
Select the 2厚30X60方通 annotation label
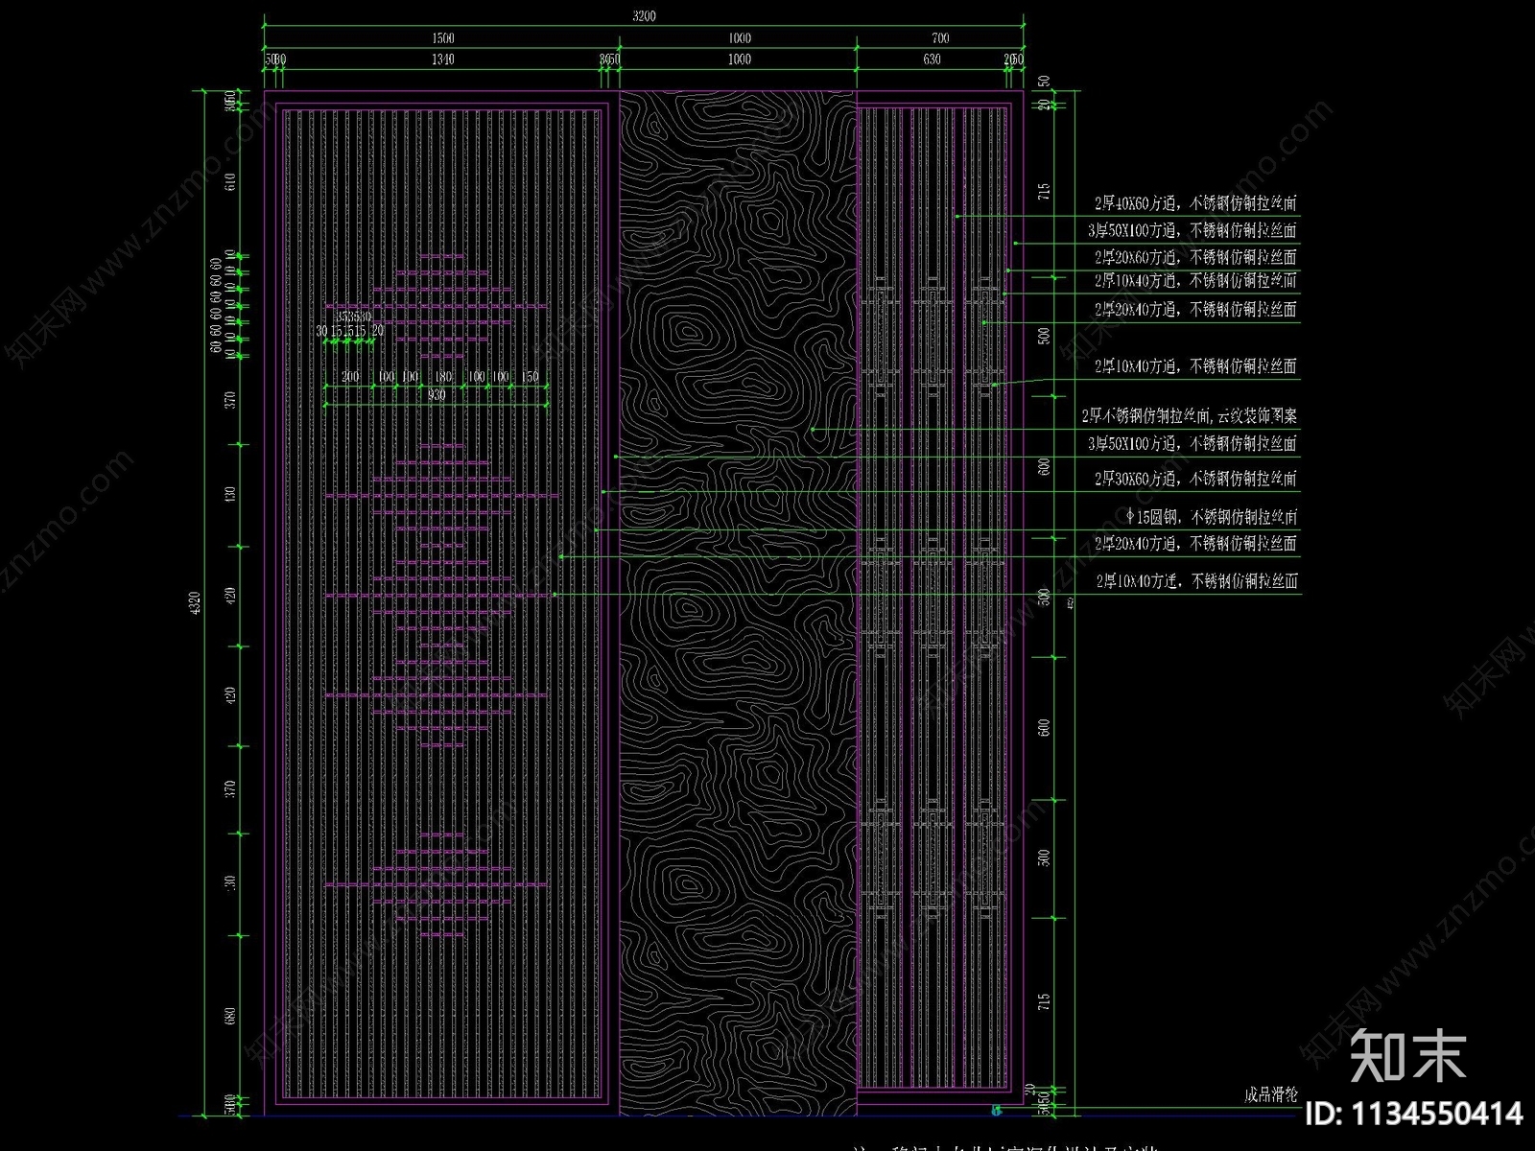(1195, 478)
